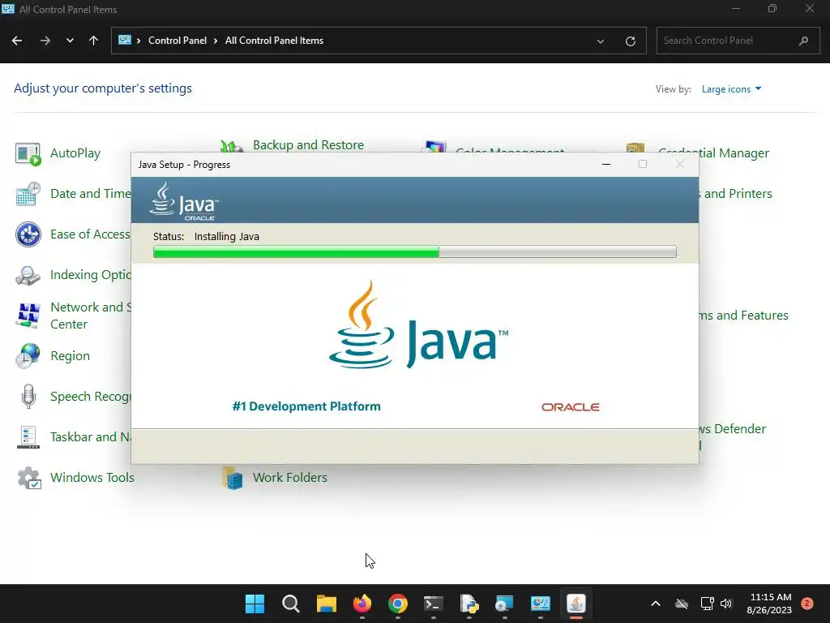Open the Windows Tools gear icon
This screenshot has width=830, height=623.
(x=29, y=478)
